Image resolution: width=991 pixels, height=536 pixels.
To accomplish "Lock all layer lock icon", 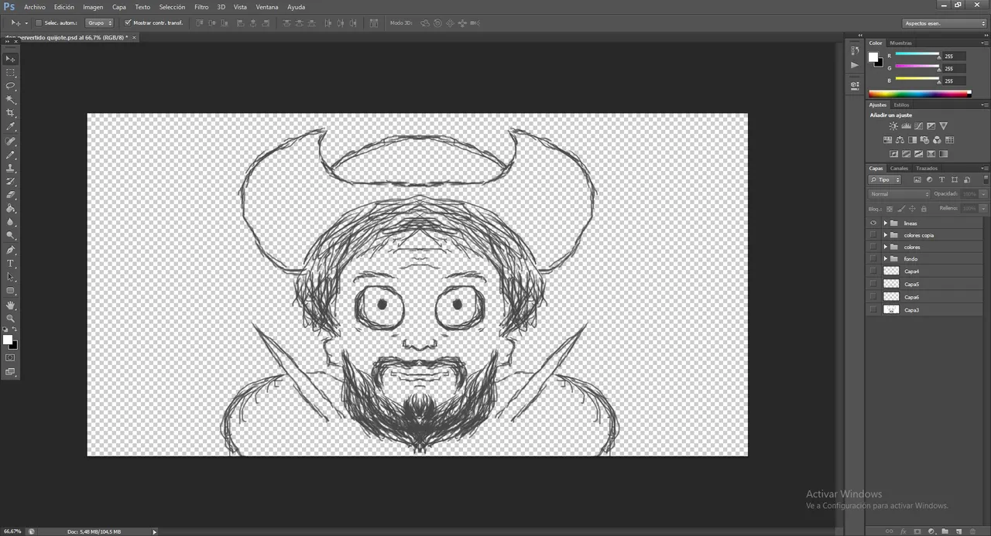I will pyautogui.click(x=923, y=208).
